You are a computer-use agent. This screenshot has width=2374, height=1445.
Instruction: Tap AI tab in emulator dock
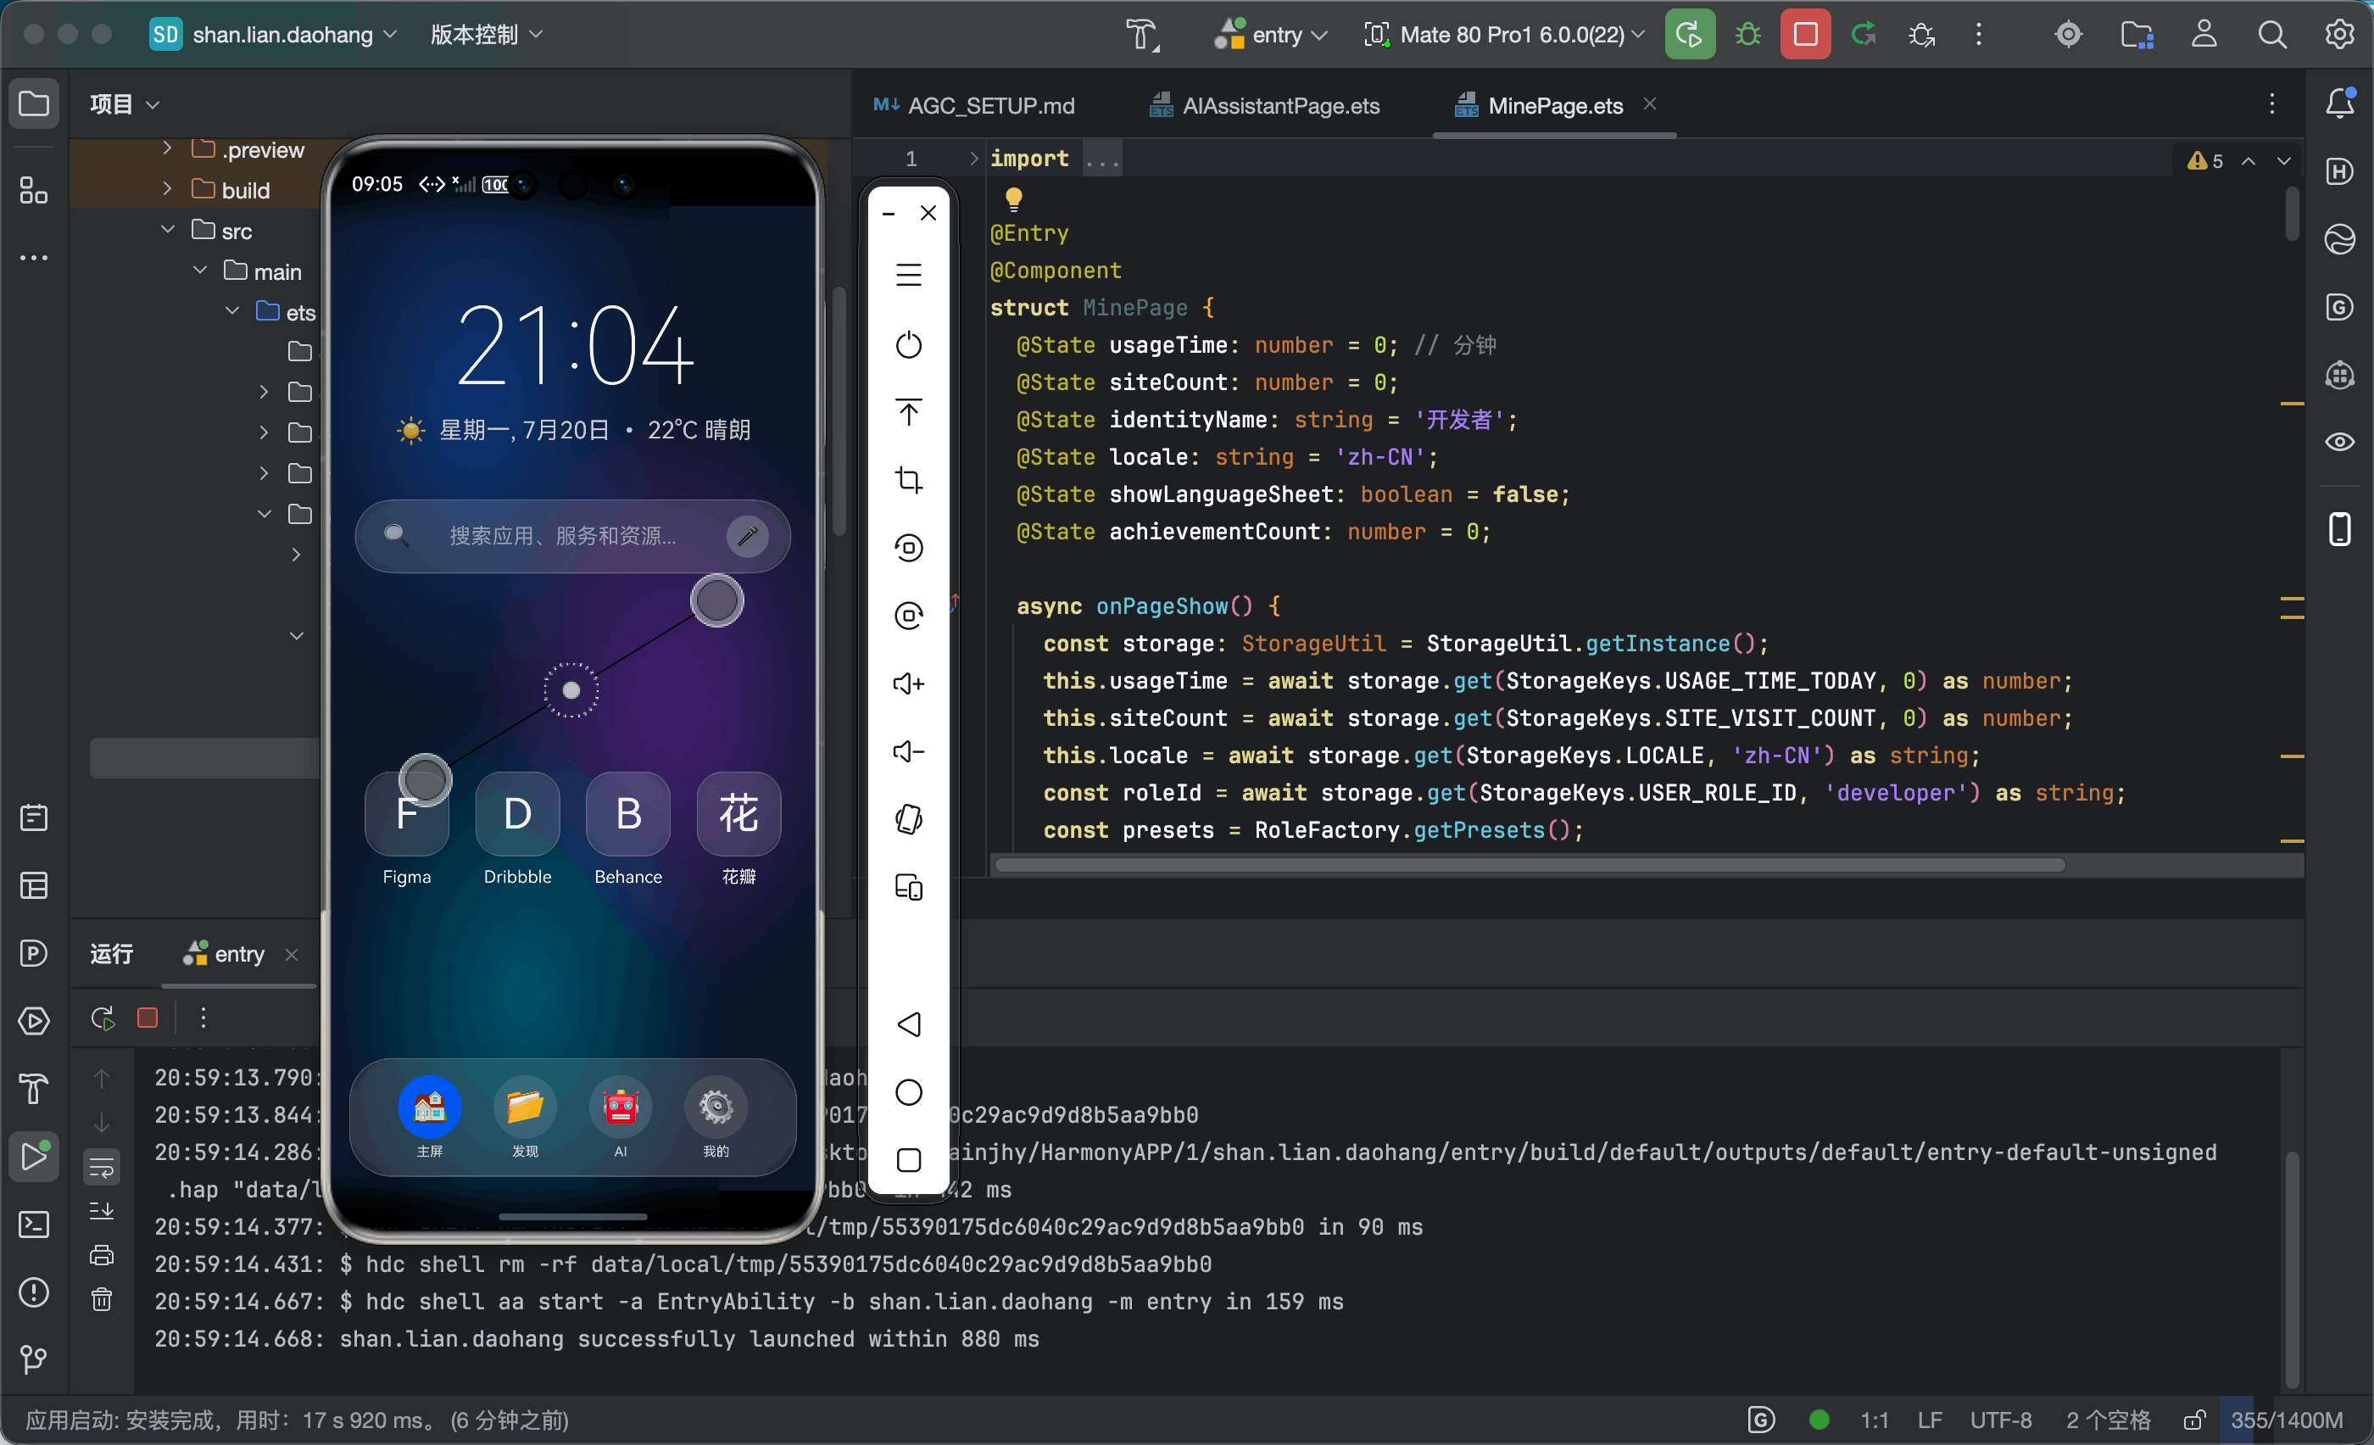(621, 1118)
